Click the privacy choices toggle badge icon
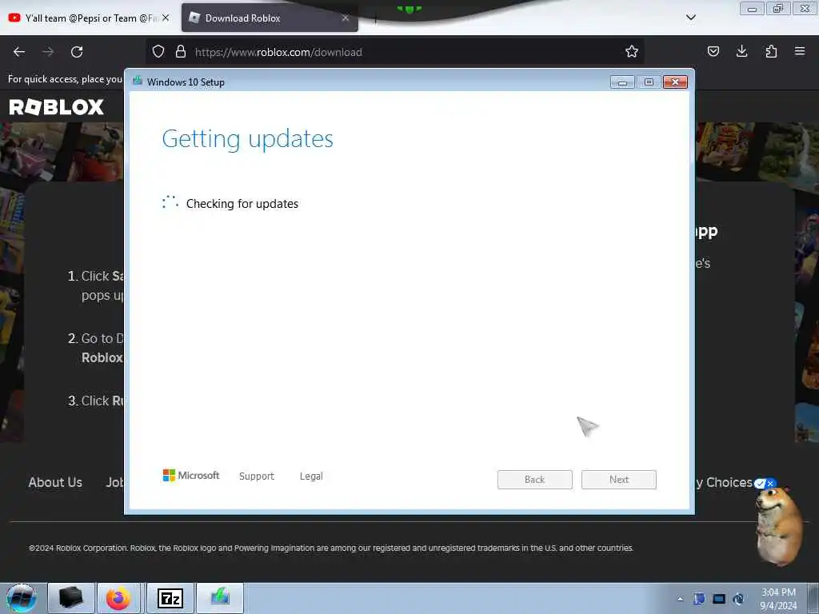 765,484
